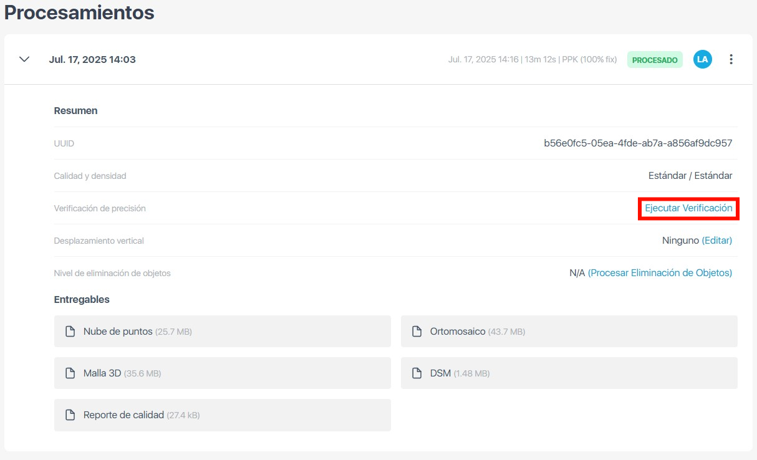Click file icon beside Nube de puntos
757x460 pixels.
[x=70, y=332]
